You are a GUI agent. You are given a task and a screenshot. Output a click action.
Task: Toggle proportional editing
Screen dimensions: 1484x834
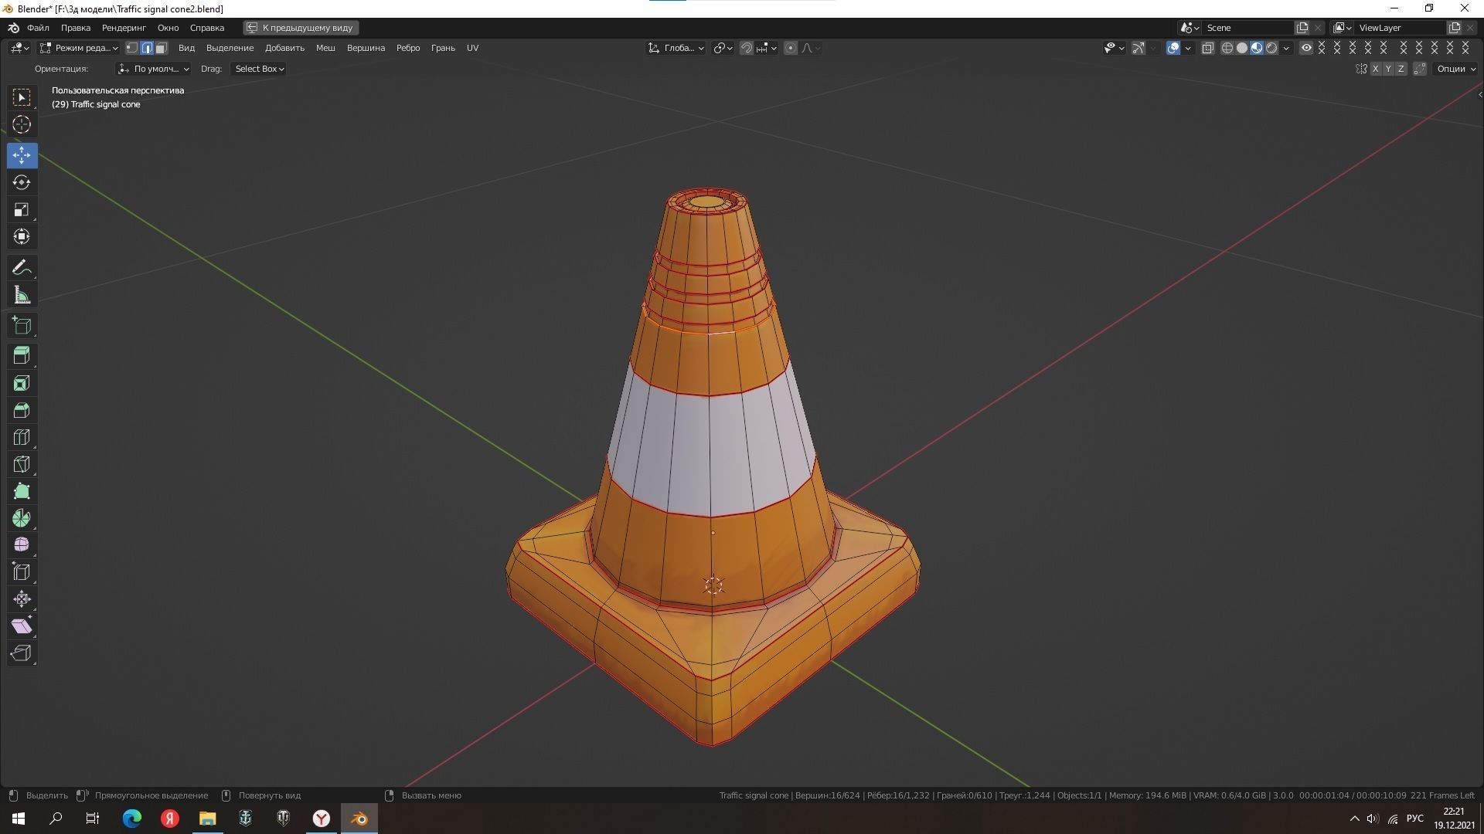790,48
